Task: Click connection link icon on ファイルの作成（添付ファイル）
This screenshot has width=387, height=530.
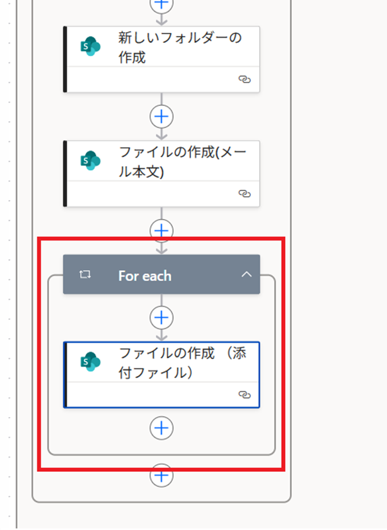Action: 245,395
